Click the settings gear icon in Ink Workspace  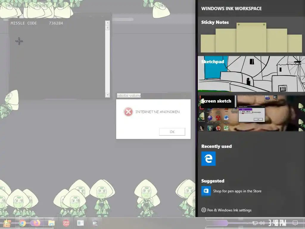[x=204, y=210]
